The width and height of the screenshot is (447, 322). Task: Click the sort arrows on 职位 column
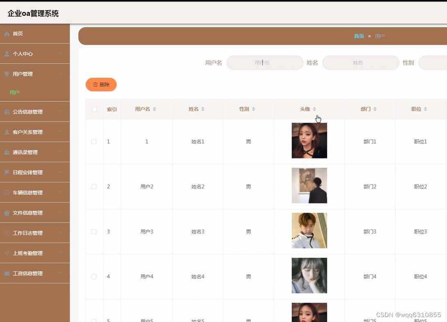425,109
